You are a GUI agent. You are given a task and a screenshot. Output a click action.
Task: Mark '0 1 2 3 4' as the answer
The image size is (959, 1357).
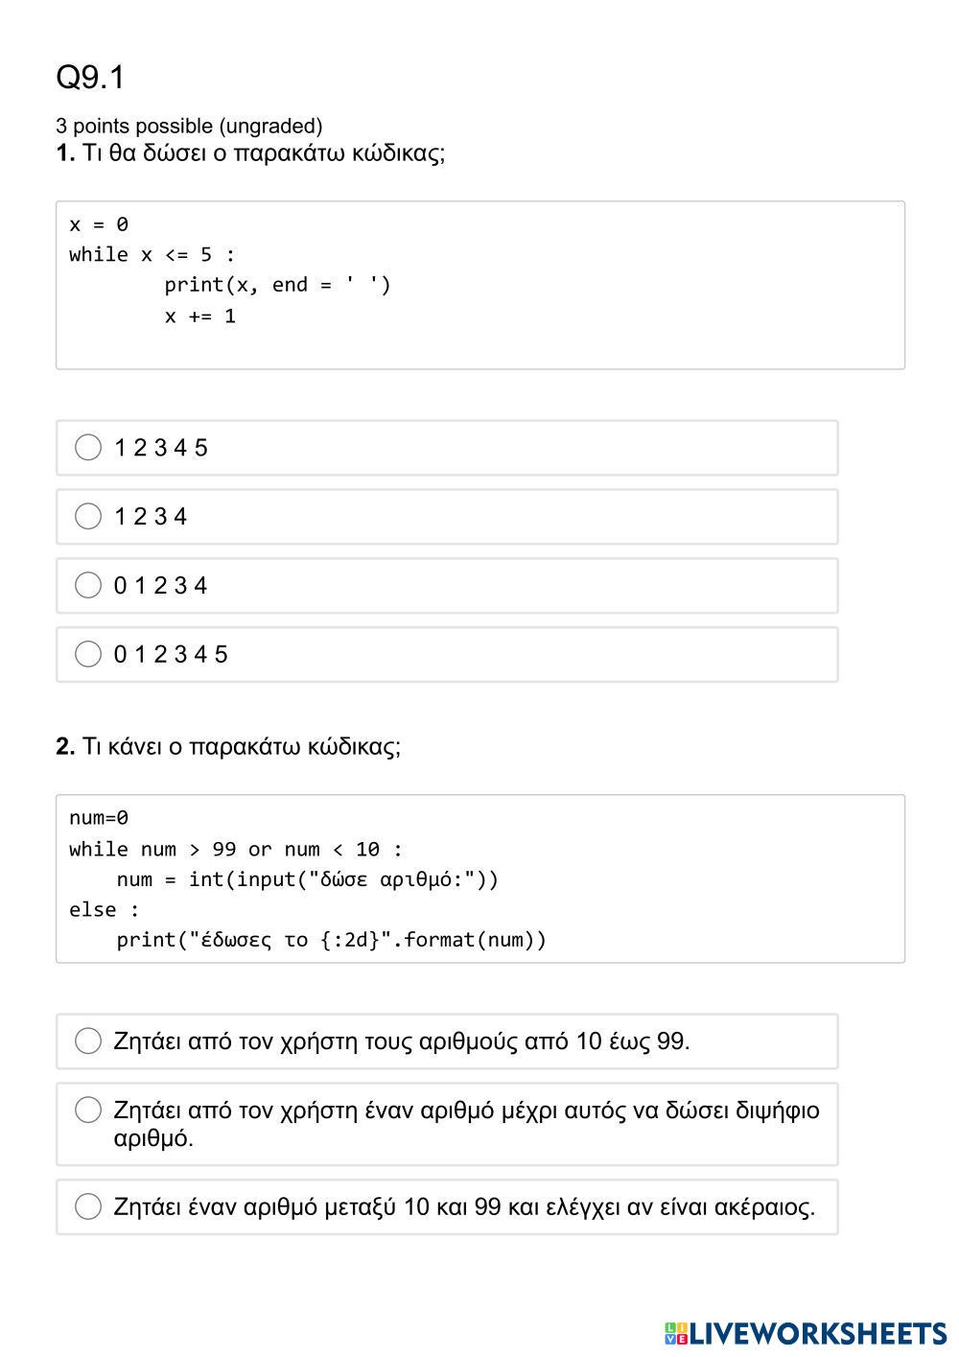click(x=88, y=585)
